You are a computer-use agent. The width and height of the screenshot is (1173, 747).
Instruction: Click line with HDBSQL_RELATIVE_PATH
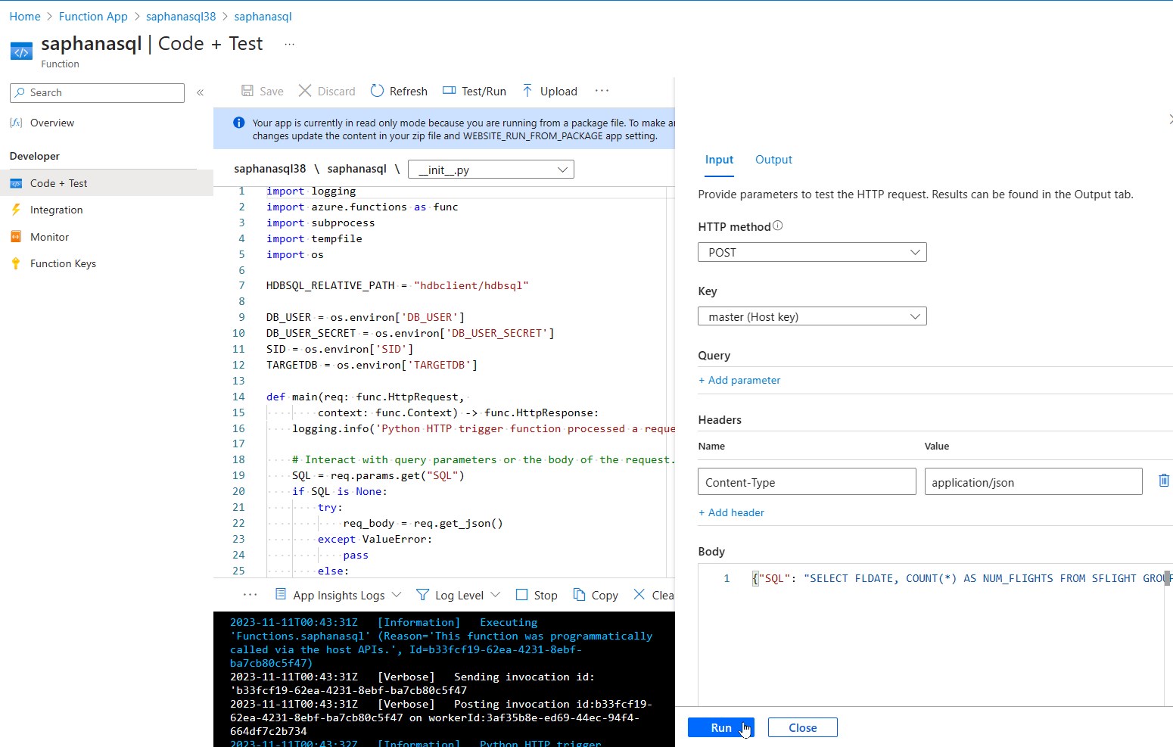pos(397,285)
